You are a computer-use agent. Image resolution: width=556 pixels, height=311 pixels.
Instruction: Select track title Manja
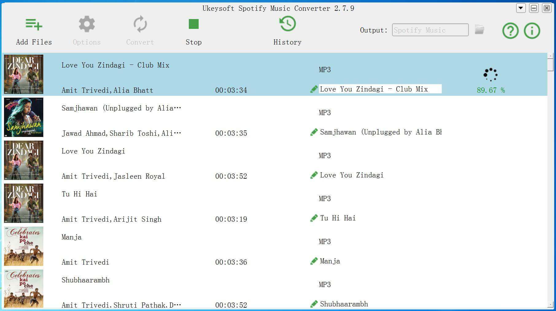coord(72,237)
